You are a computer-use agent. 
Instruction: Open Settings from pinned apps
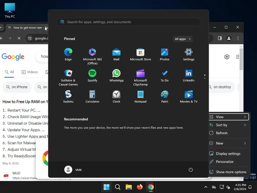pyautogui.click(x=189, y=55)
